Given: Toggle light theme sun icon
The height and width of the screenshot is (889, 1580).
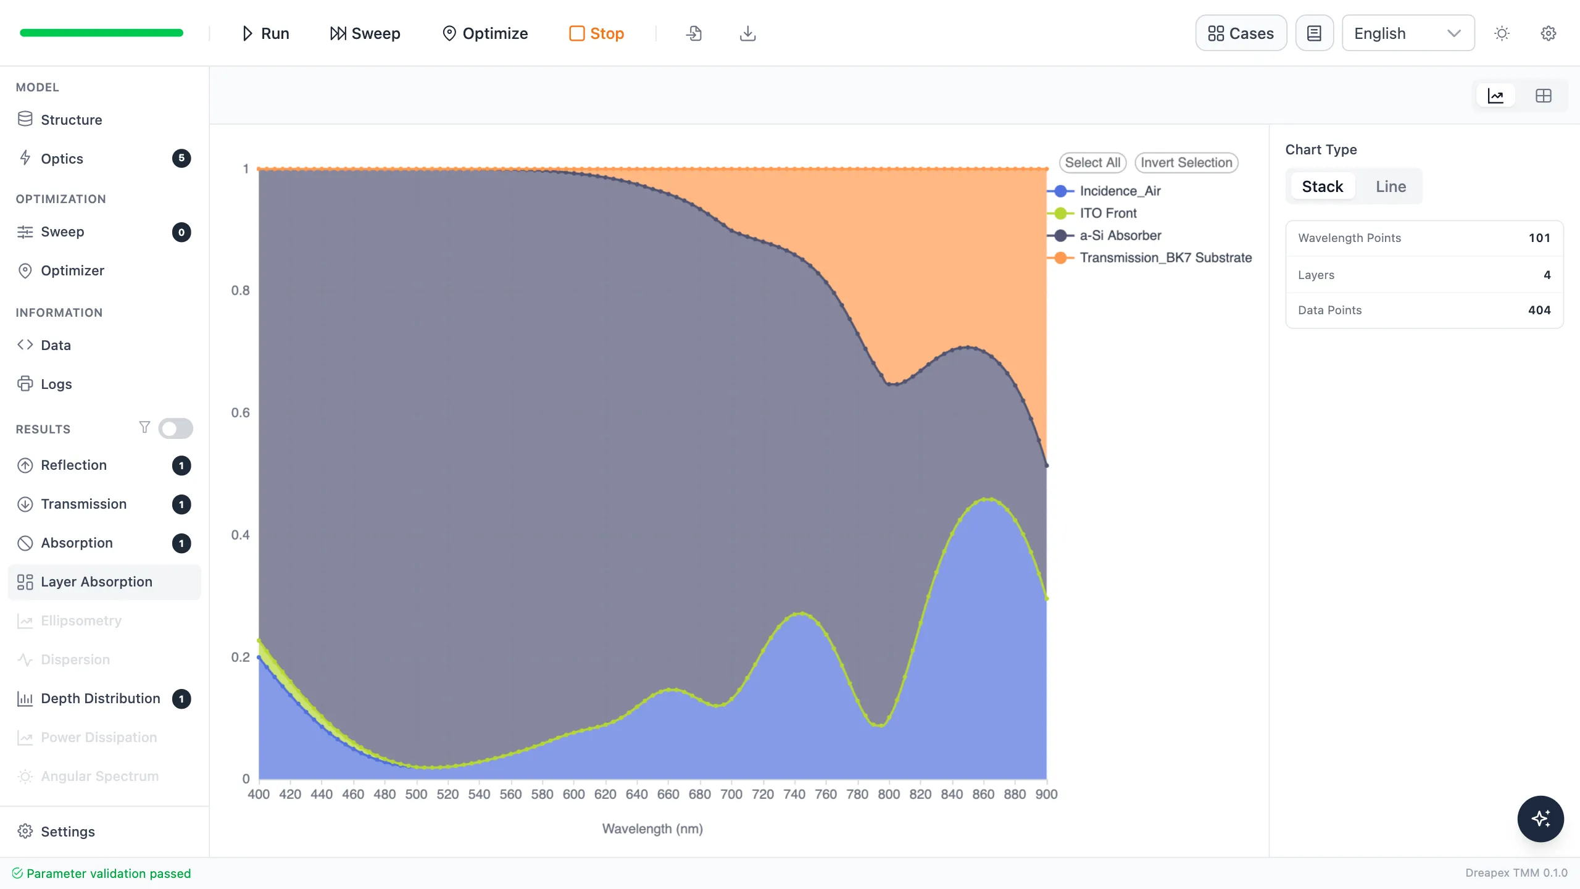Looking at the screenshot, I should 1502,33.
